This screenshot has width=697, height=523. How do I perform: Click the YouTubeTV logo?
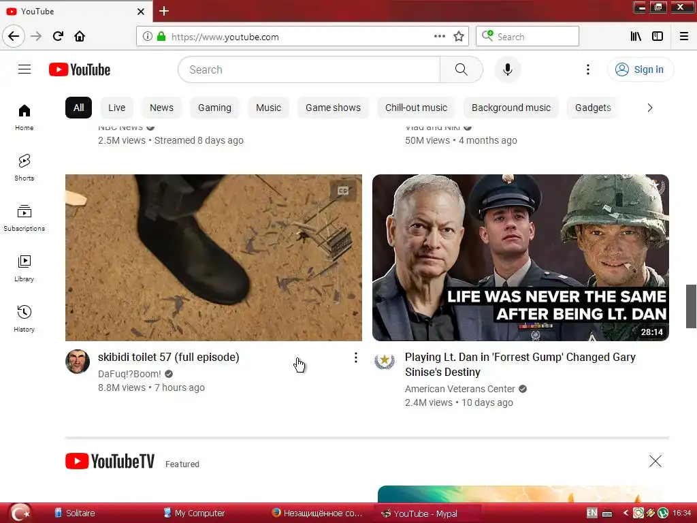tap(110, 461)
